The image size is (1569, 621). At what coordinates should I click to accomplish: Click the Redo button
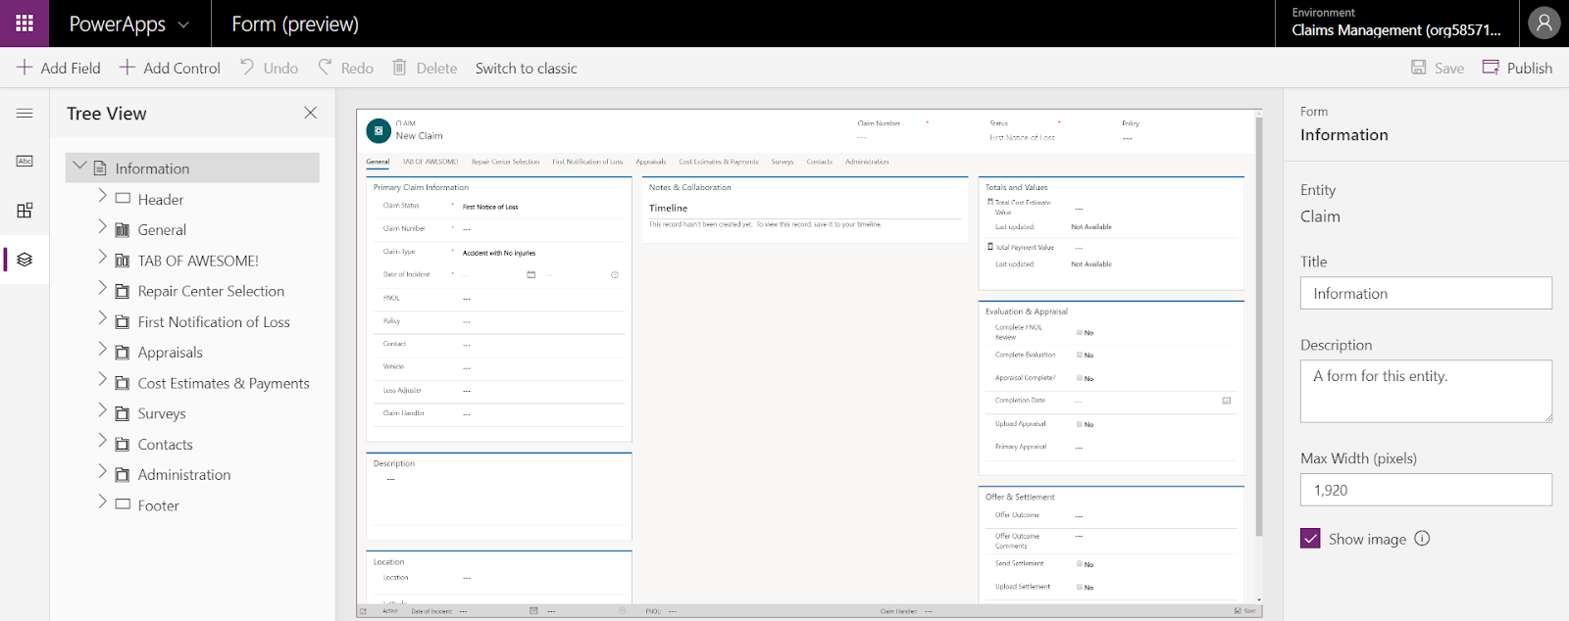pyautogui.click(x=345, y=68)
